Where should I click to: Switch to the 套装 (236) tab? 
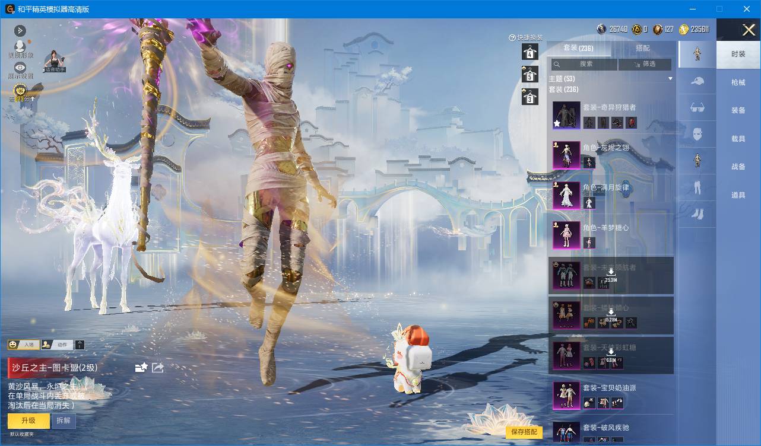click(x=578, y=48)
